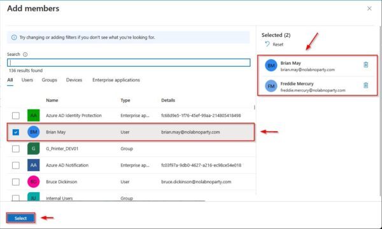The width and height of the screenshot is (382, 229).
Task: Switch to the Groups tab
Action: coord(50,80)
